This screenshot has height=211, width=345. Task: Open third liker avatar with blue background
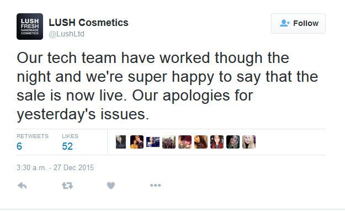click(x=153, y=142)
